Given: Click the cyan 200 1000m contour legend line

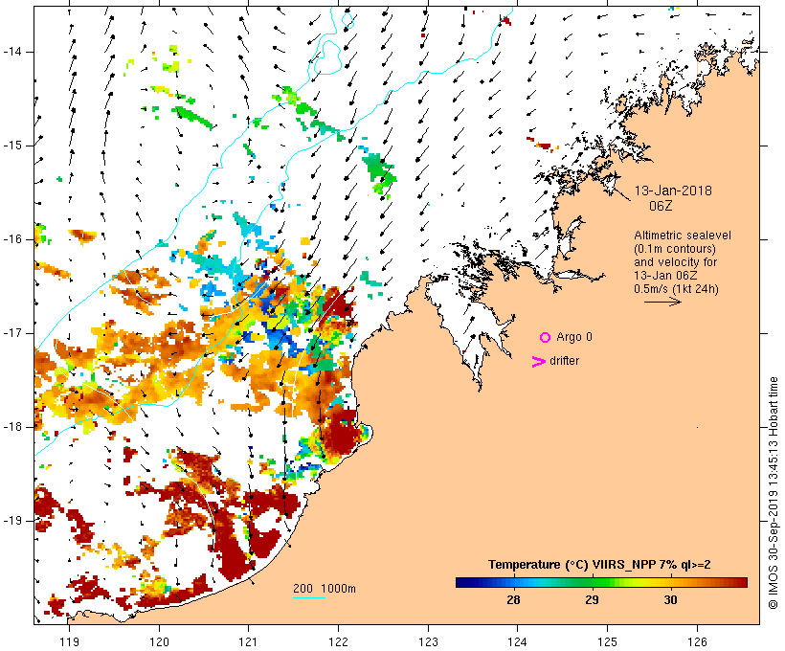Looking at the screenshot, I should pos(309,597).
